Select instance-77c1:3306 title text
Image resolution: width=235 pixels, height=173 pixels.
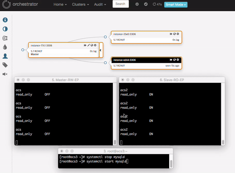point(41,46)
